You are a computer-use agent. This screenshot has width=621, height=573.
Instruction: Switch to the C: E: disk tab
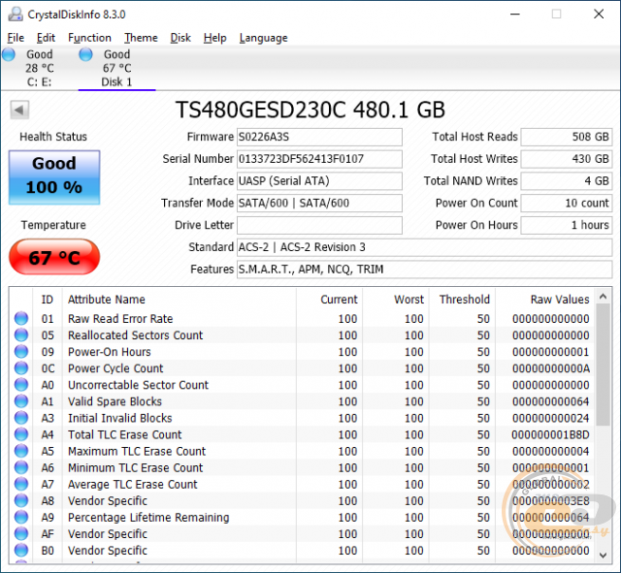pyautogui.click(x=39, y=68)
